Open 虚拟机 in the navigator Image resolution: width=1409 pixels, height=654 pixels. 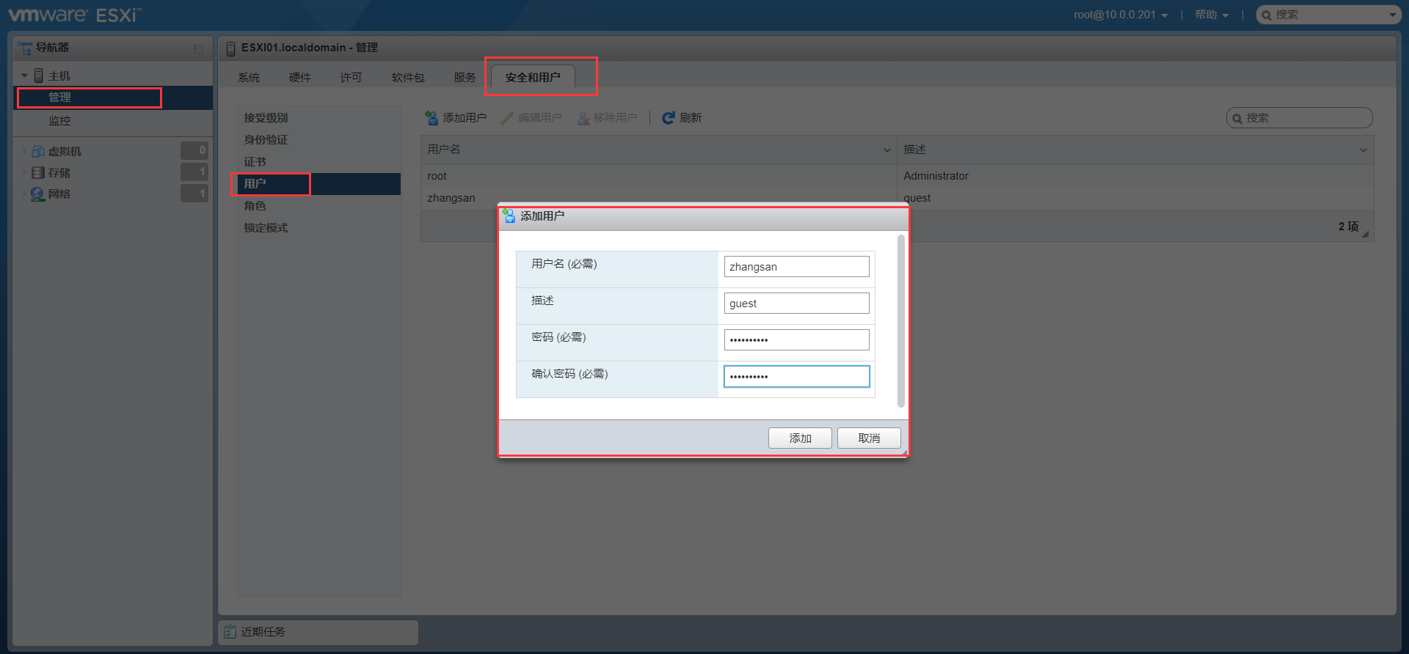pyautogui.click(x=65, y=151)
